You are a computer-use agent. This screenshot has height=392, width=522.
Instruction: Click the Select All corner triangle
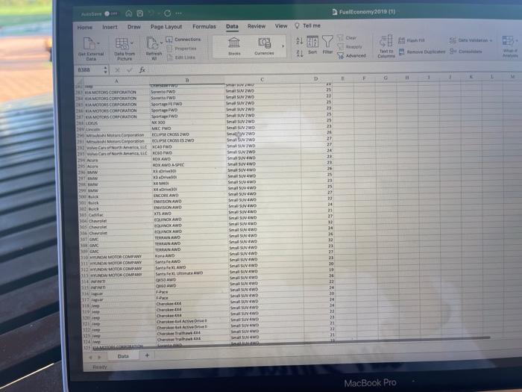(80, 81)
